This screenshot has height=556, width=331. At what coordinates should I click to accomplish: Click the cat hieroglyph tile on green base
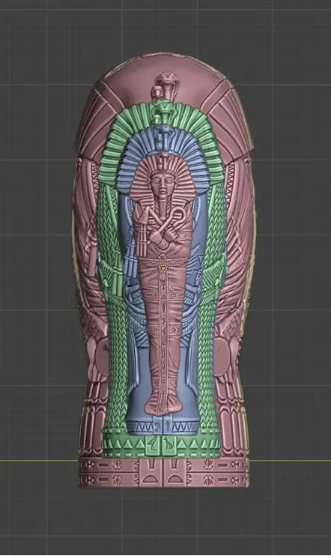168,445
